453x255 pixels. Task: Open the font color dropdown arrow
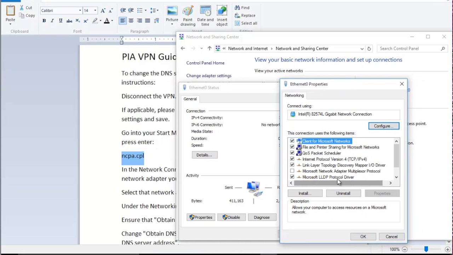[112, 21]
